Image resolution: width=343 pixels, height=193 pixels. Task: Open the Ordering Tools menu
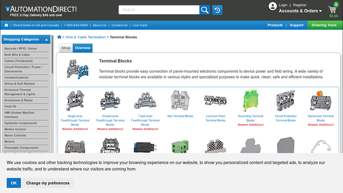click(324, 25)
